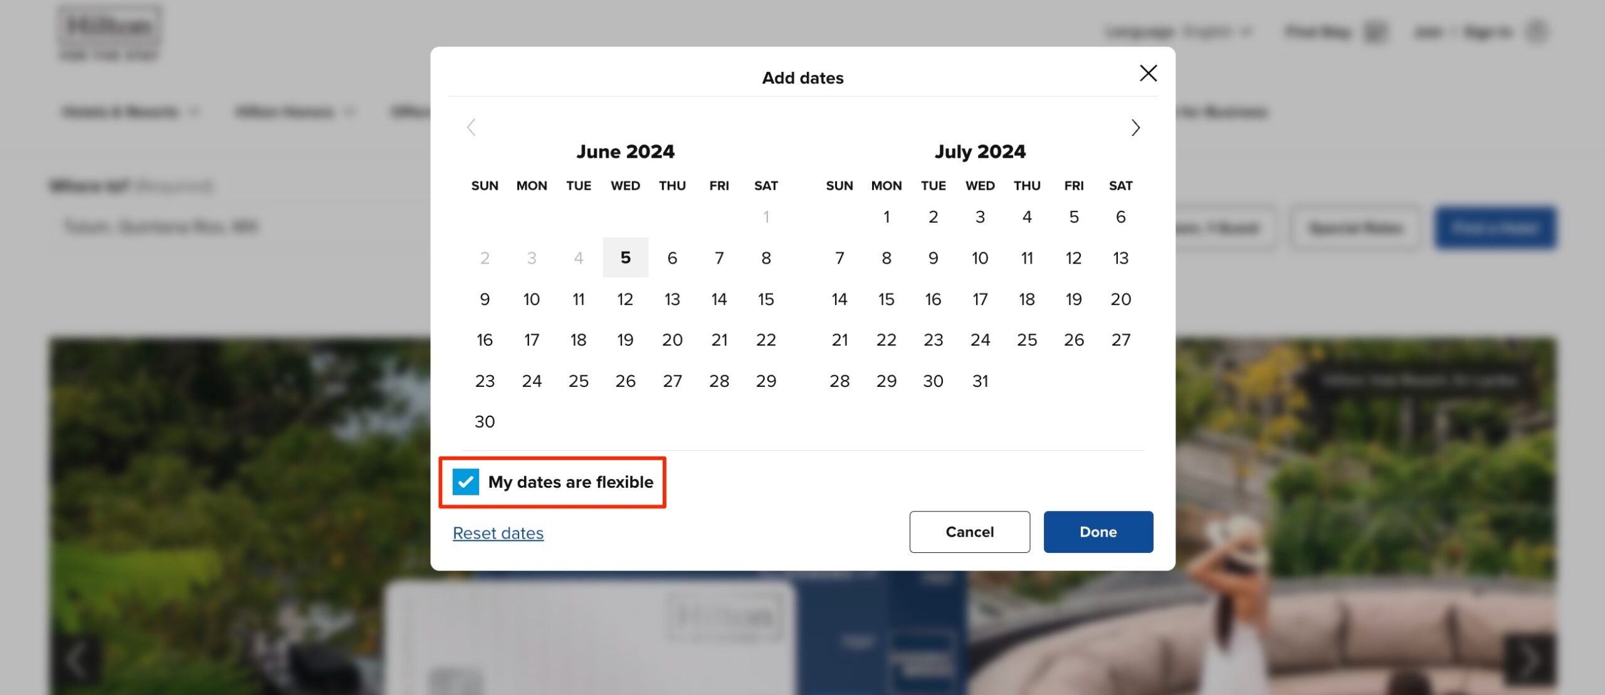The height and width of the screenshot is (695, 1605).
Task: Select July 31 in the calendar
Action: 980,381
